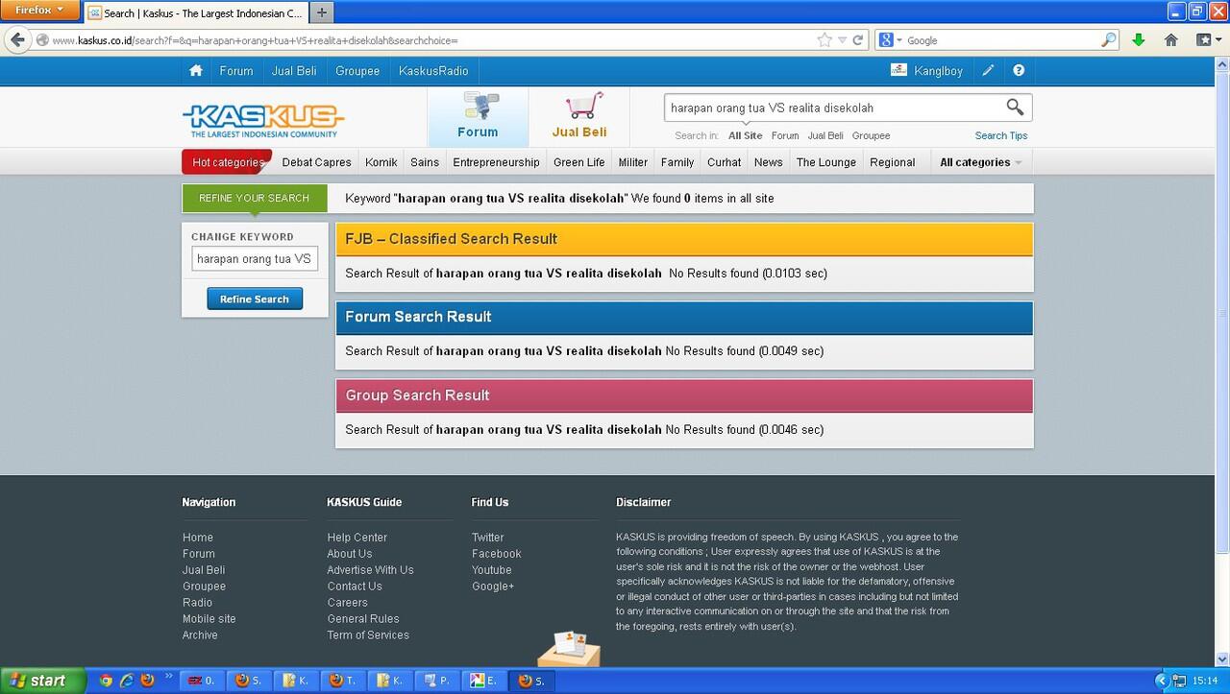Image resolution: width=1230 pixels, height=694 pixels.
Task: Click the browser back arrow button
Action: (17, 40)
